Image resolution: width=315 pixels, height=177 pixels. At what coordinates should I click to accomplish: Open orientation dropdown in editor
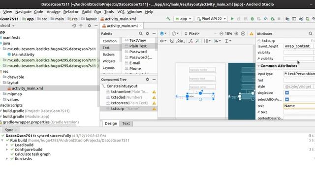(x=175, y=33)
